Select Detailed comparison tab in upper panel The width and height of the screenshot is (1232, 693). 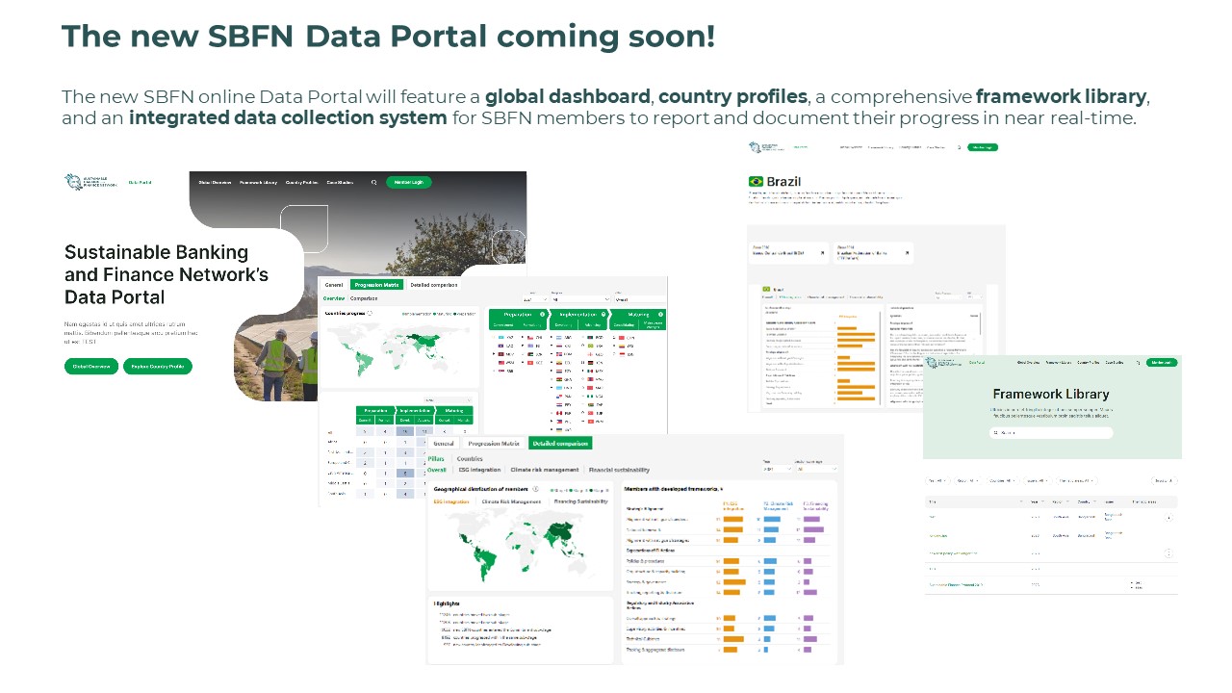[434, 285]
